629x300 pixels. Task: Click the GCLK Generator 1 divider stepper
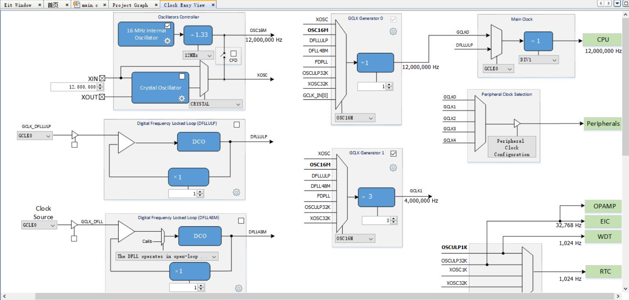tap(394, 221)
